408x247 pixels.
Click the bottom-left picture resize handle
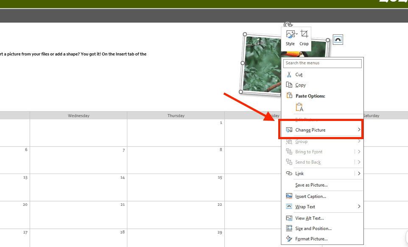click(241, 92)
